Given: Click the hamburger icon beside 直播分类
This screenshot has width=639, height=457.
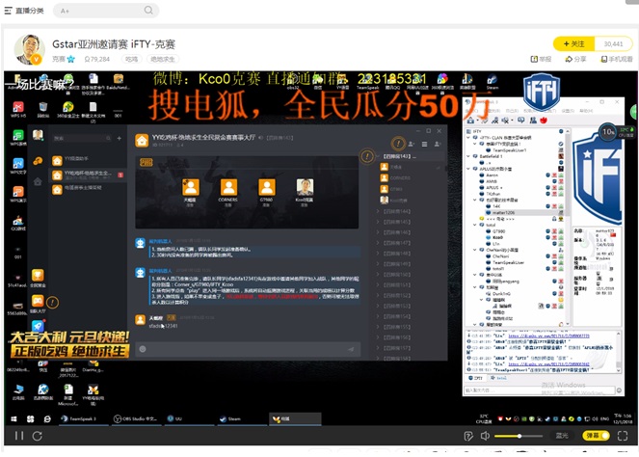Looking at the screenshot, I should [10, 11].
